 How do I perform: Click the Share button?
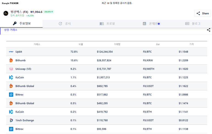(x=202, y=13)
